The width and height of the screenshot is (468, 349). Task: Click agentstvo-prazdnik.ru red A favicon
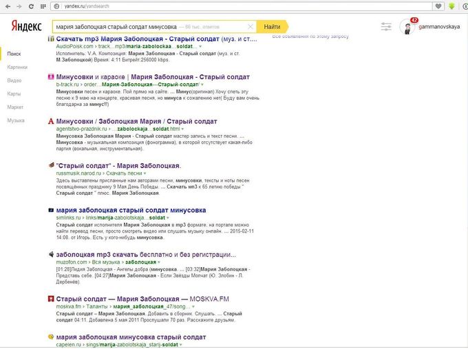pyautogui.click(x=51, y=121)
